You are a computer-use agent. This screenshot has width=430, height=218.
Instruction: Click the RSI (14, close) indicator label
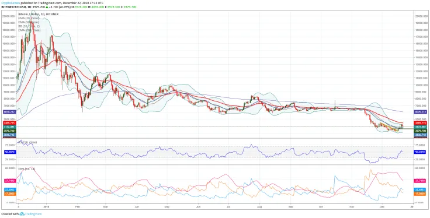click(28, 142)
